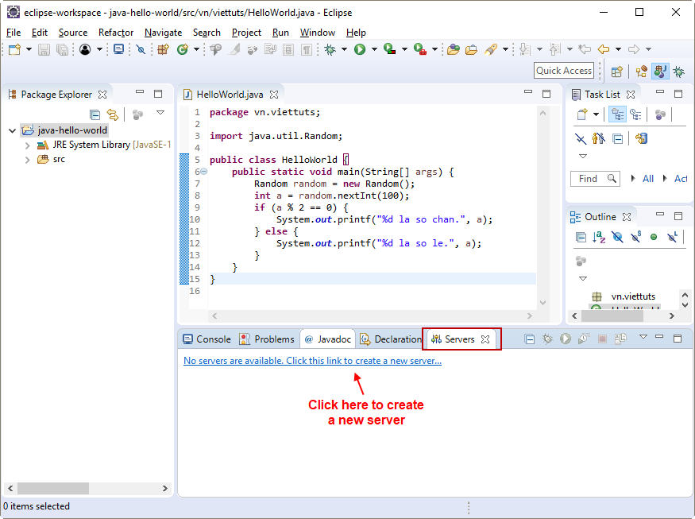Toggle Hide Static Members in Outline
This screenshot has width=695, height=519.
636,237
